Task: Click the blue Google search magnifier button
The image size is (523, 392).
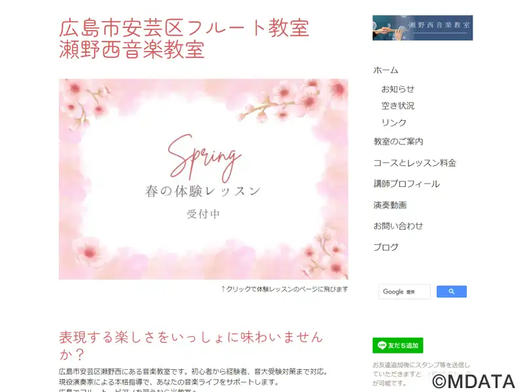Action: click(x=451, y=291)
